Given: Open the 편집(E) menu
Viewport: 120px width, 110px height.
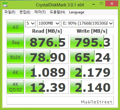Looking at the screenshot, I should pyautogui.click(x=25, y=12).
